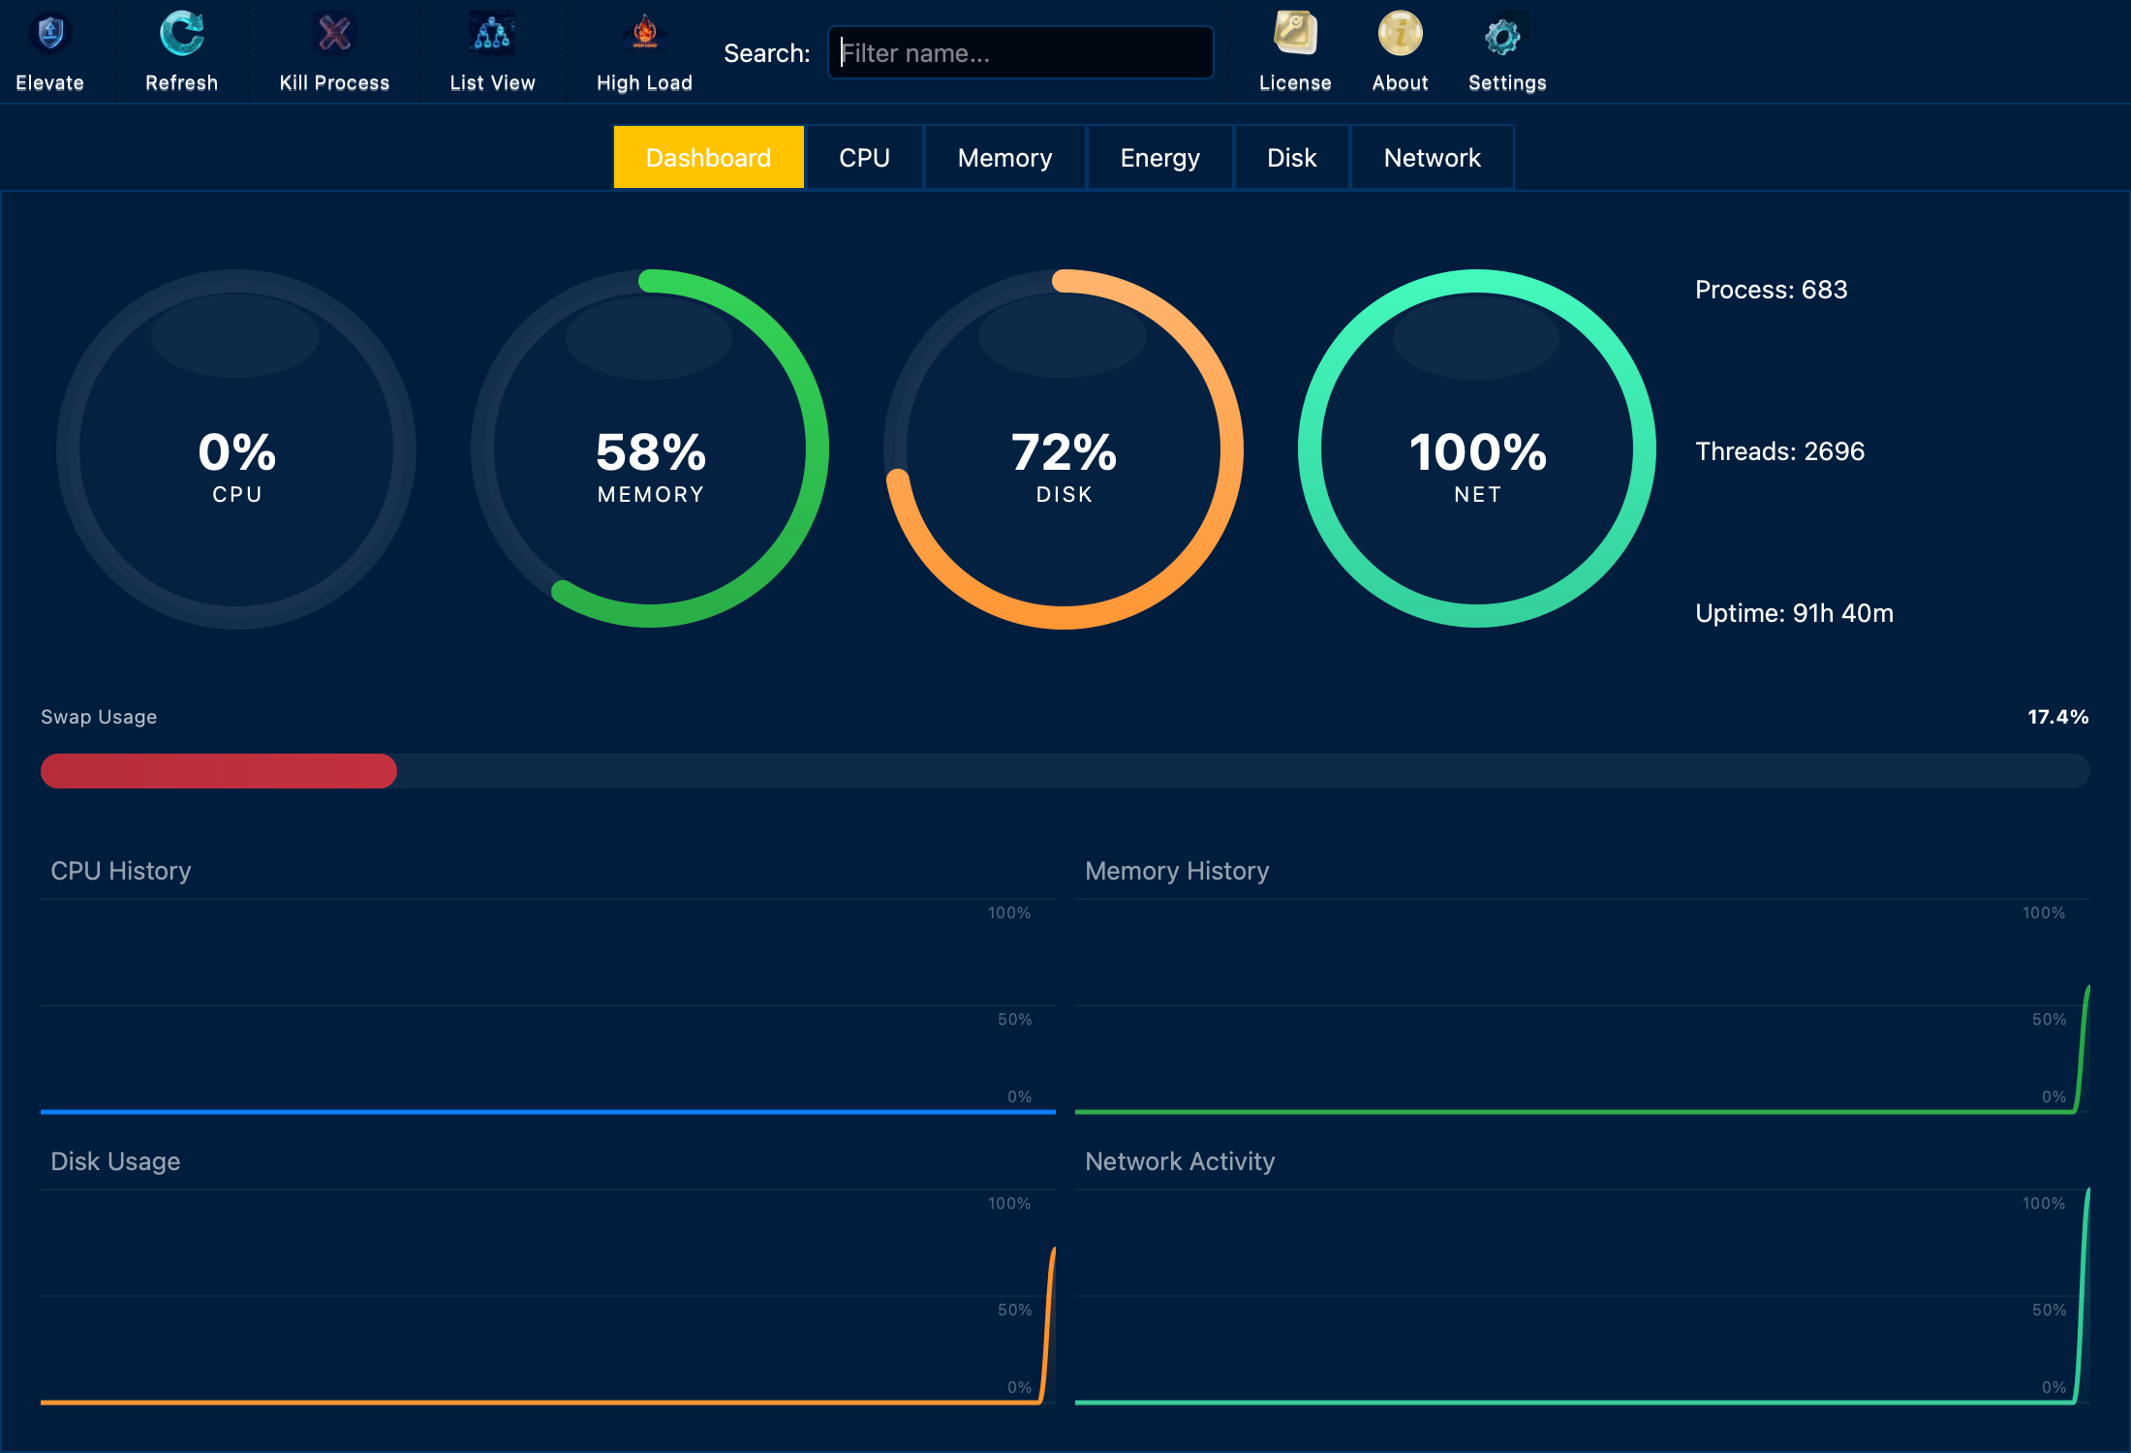Click the CPU percentage gauge

235,450
